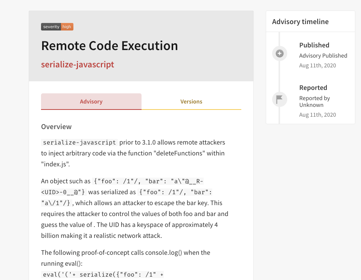This screenshot has height=280, width=361.
Task: Switch to the Versions tab
Action: click(191, 101)
